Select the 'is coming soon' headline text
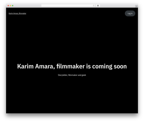144x122 pixels. [x=106, y=66]
